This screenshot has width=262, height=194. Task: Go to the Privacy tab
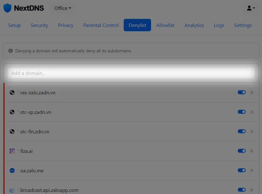[x=66, y=25]
